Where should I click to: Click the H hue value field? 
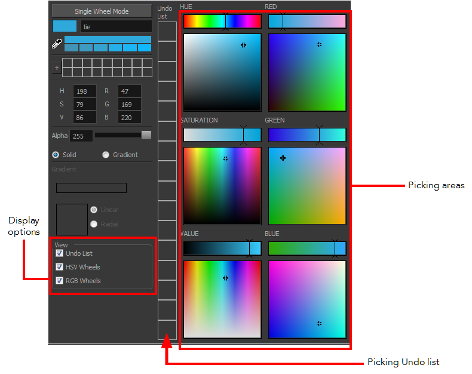tap(84, 91)
